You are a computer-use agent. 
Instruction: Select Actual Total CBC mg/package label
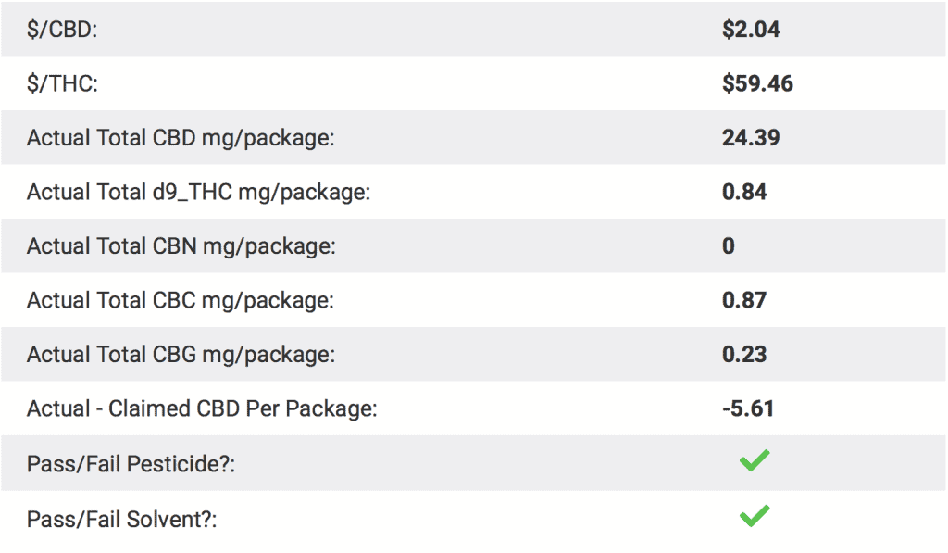[x=181, y=301]
